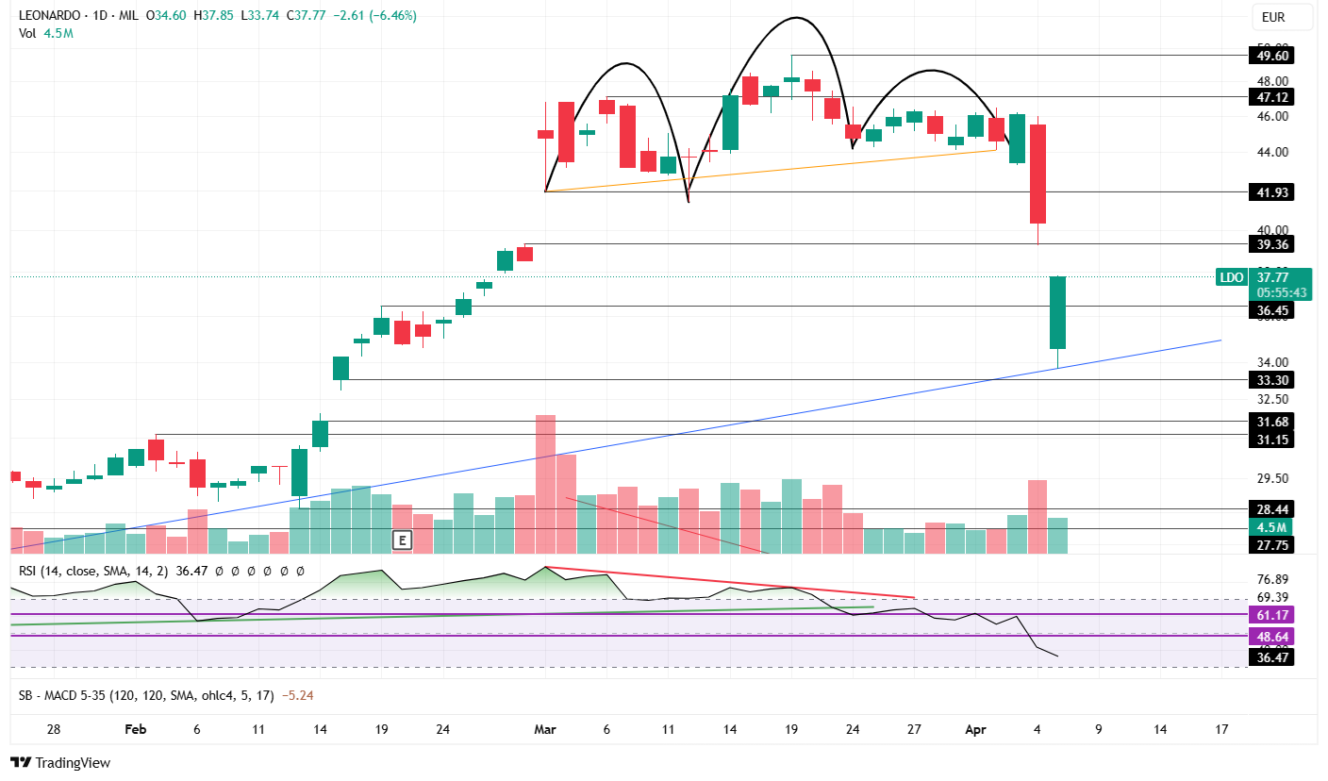Click the 31.15 price level label
Screen dimensions: 1328x781
1270,440
